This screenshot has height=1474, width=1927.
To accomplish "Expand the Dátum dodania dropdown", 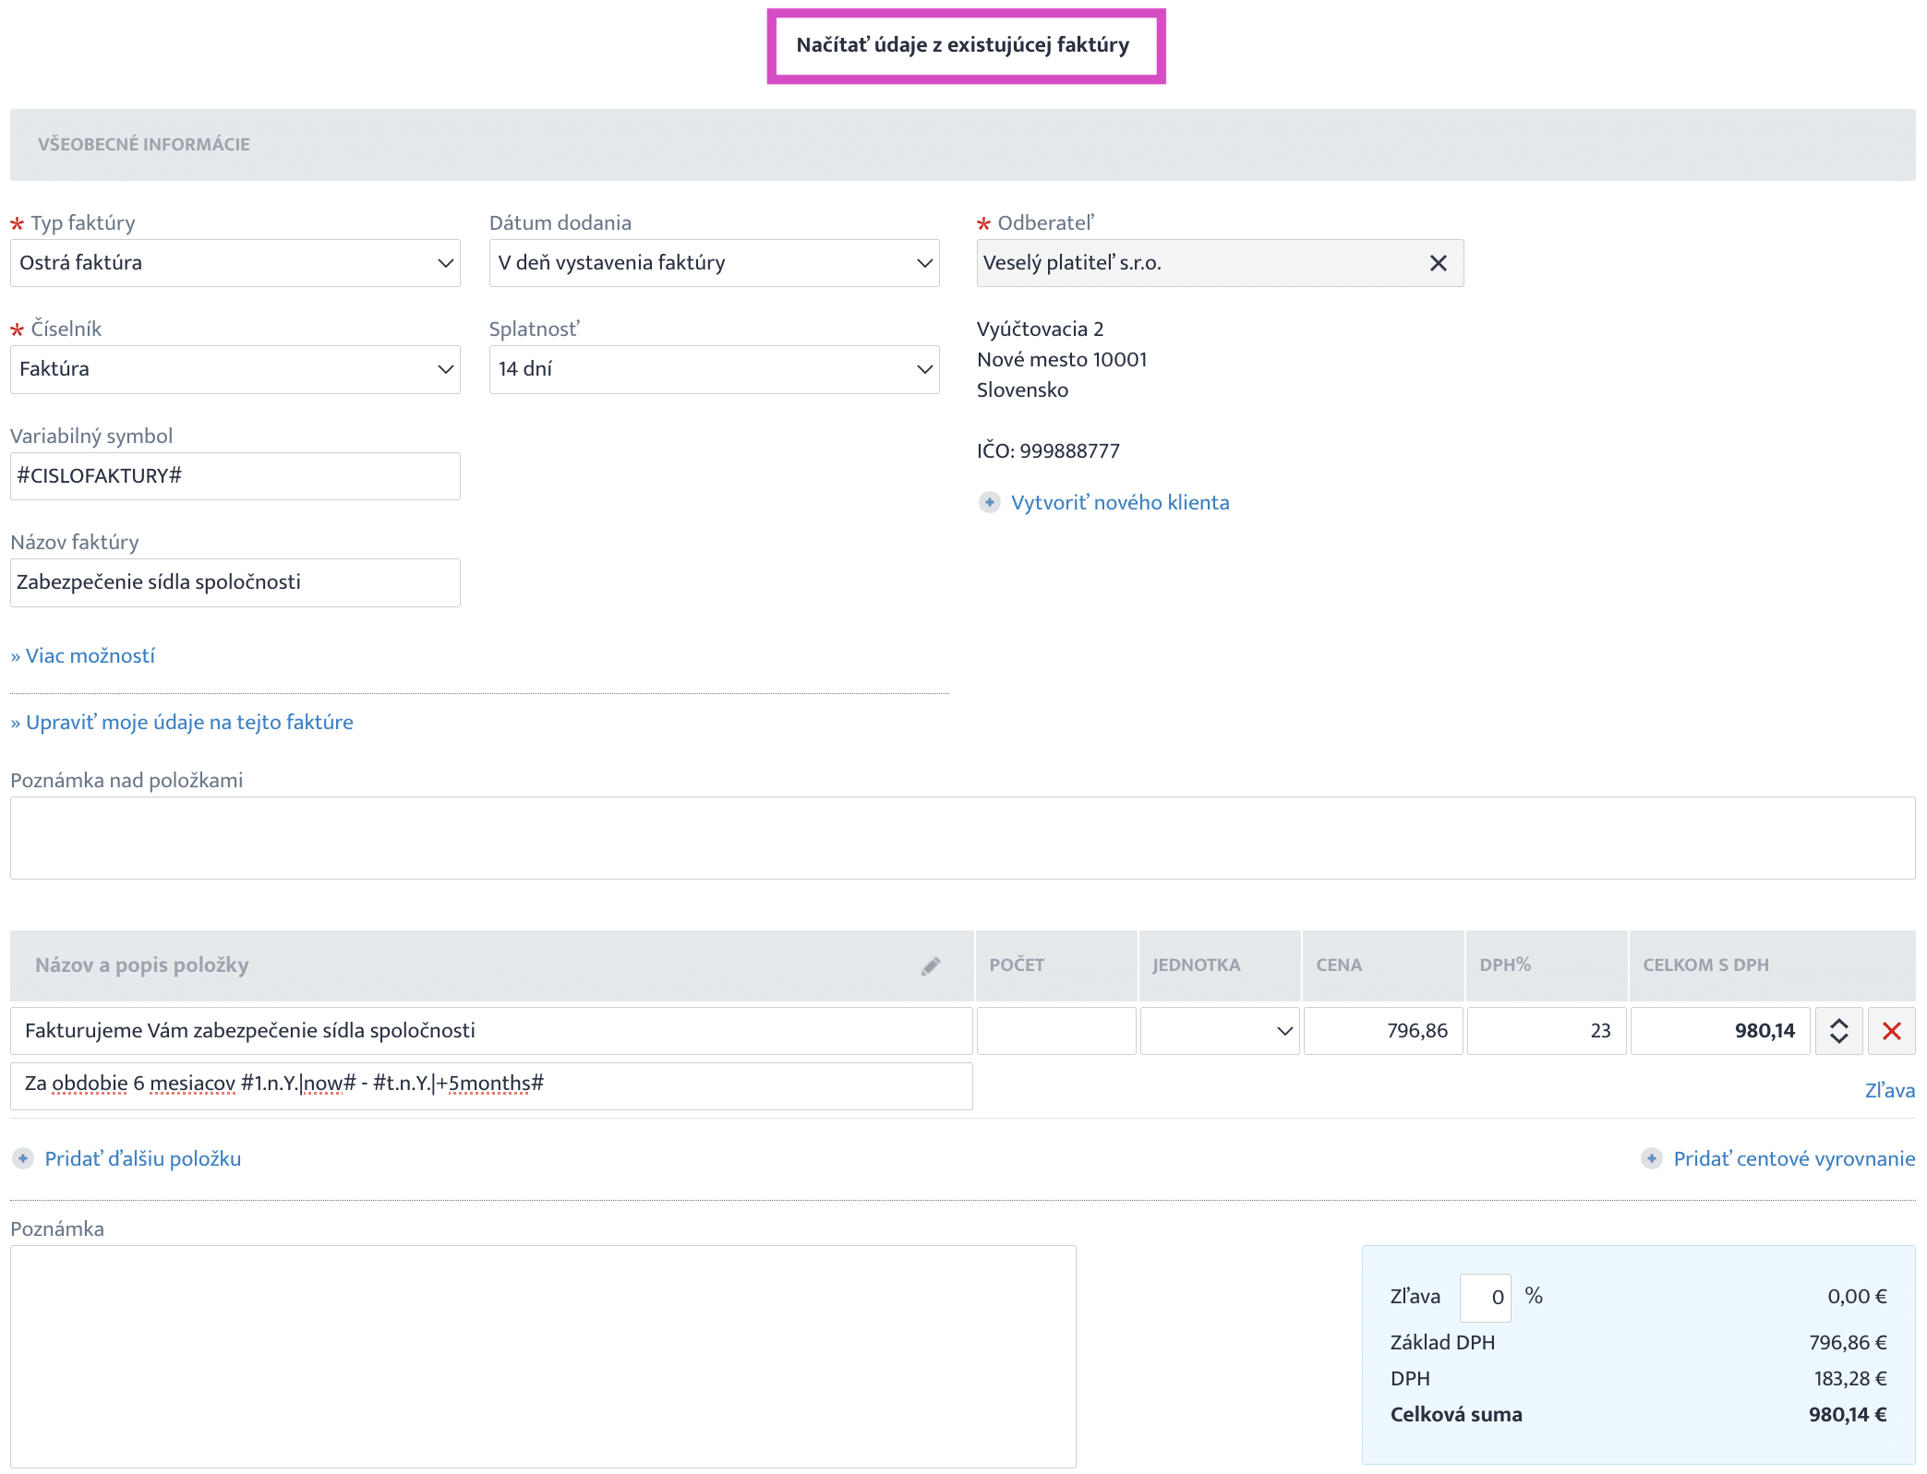I will point(714,263).
